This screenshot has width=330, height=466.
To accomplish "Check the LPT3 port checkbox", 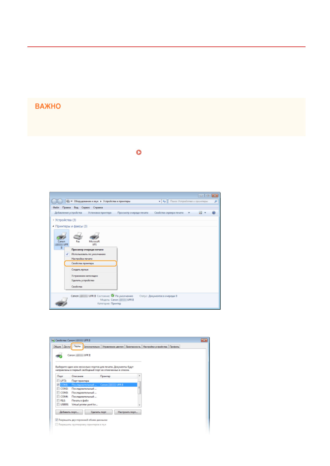I will (58, 381).
